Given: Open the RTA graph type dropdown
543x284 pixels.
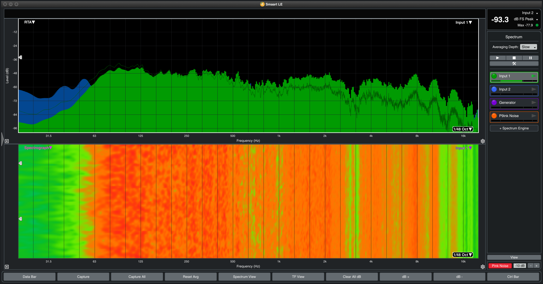Looking at the screenshot, I should pyautogui.click(x=29, y=22).
